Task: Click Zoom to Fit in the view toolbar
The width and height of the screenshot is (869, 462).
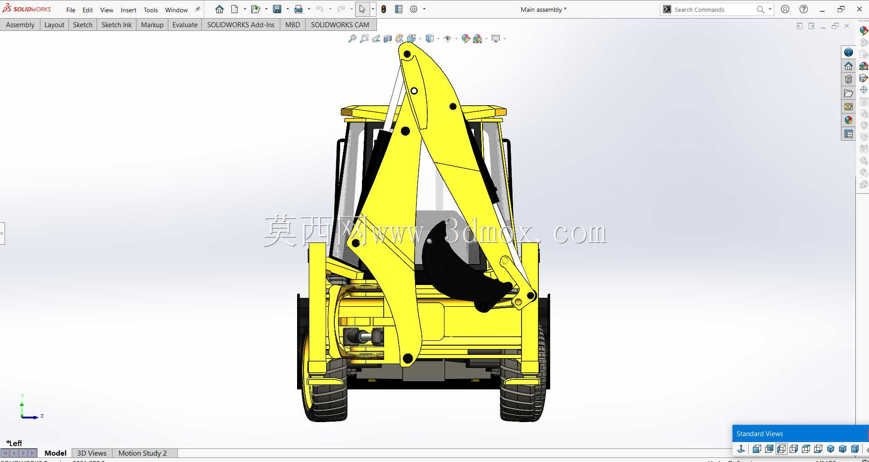Action: click(352, 39)
